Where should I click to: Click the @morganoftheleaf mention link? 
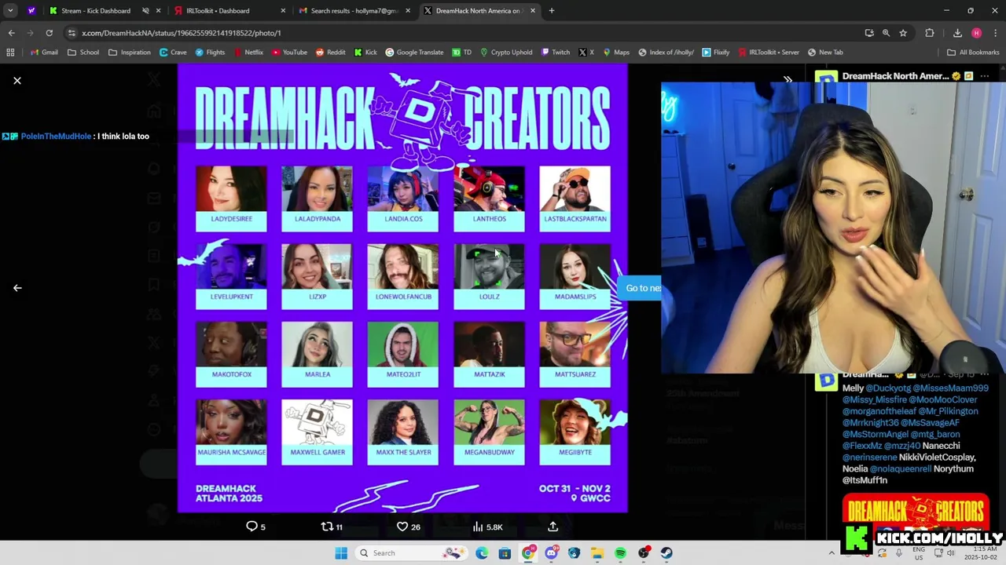pos(879,411)
